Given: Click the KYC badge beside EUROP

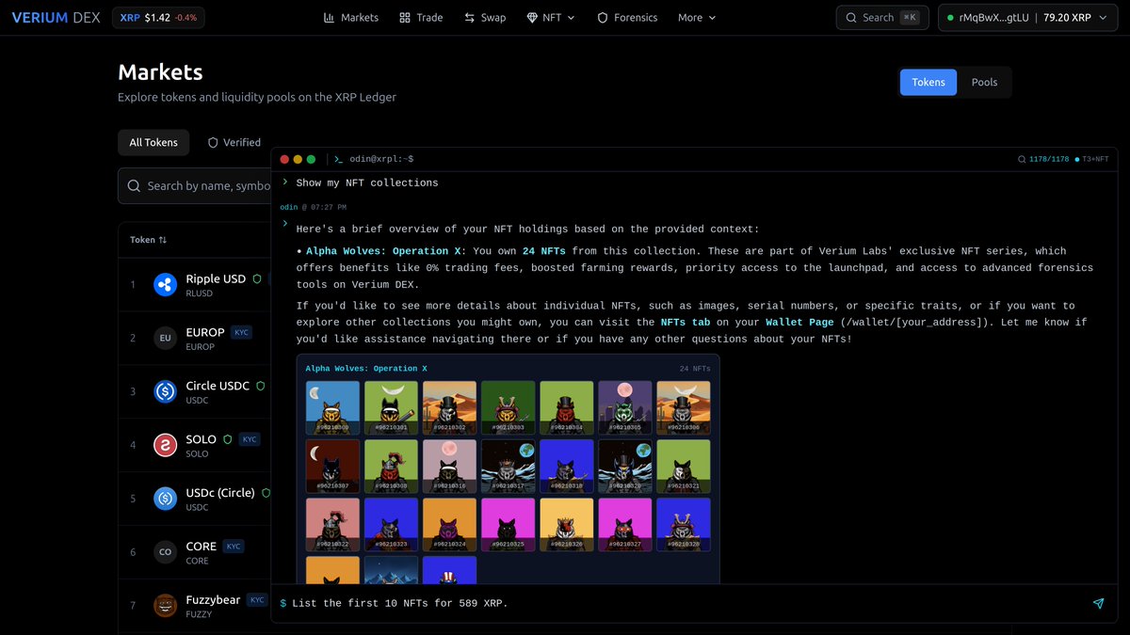Looking at the screenshot, I should coord(241,332).
